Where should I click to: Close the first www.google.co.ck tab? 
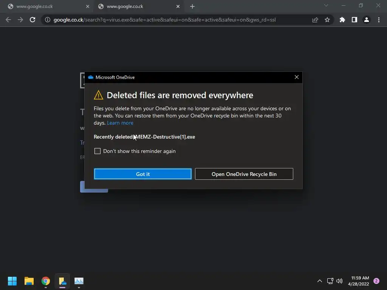click(x=88, y=6)
